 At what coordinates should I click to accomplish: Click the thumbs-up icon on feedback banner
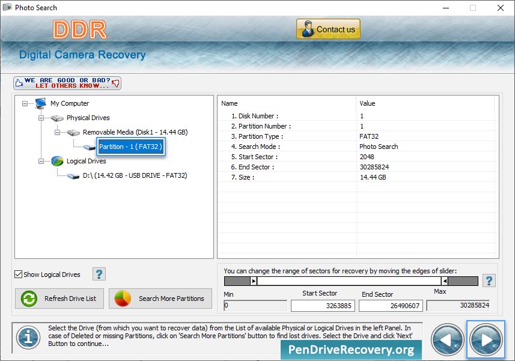[19, 83]
